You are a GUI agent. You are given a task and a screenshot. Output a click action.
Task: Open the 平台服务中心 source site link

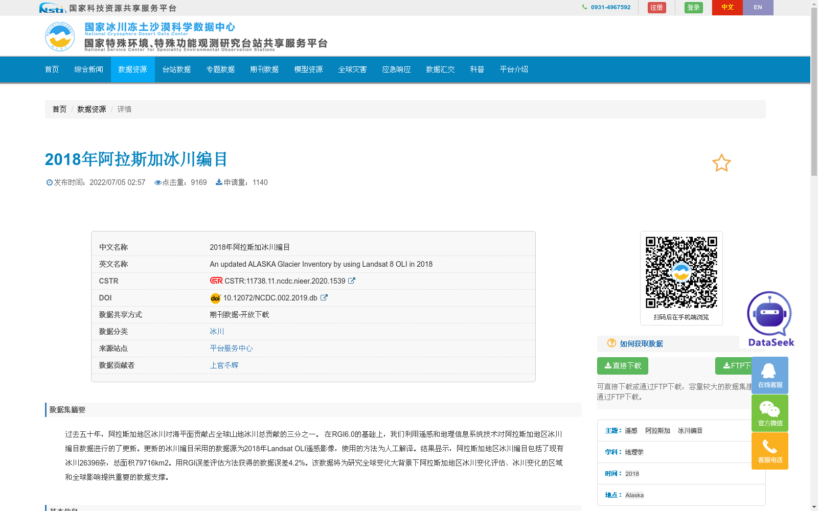point(232,348)
